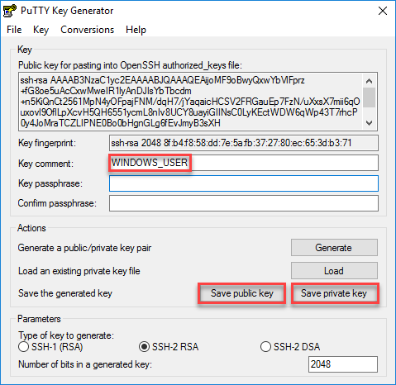Click the Load button
The image size is (396, 385).
pyautogui.click(x=334, y=271)
